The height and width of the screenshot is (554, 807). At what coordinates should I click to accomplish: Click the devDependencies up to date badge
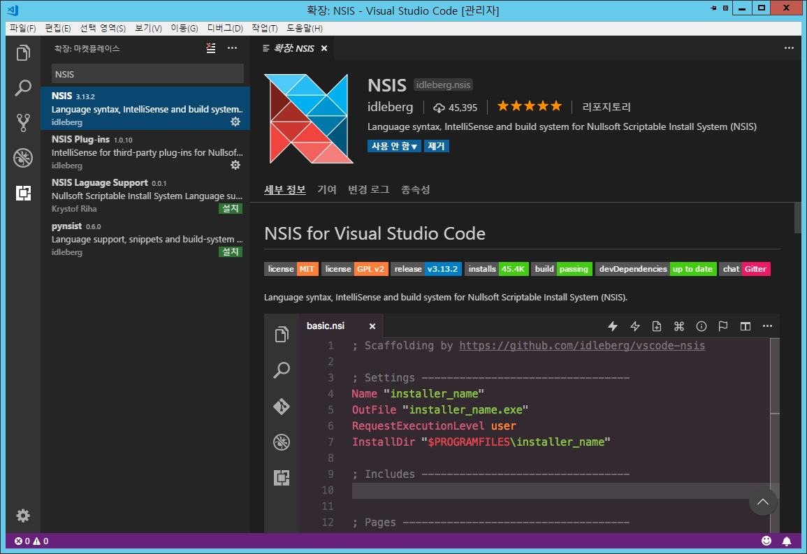[655, 269]
